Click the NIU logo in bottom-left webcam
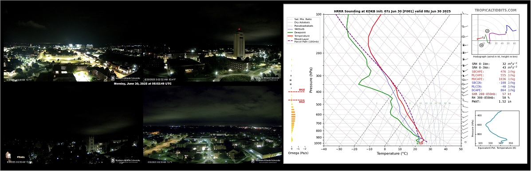This screenshot has width=531, height=171. (126, 160)
